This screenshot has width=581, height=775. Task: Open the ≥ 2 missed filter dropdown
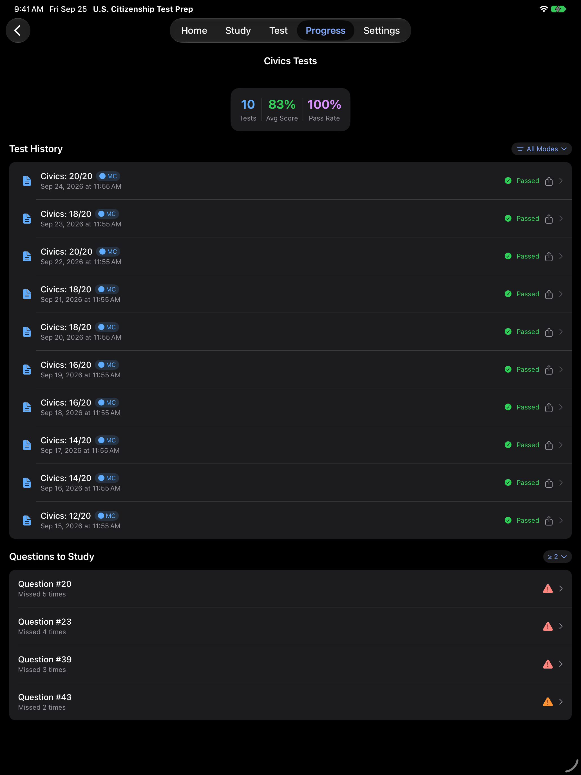(557, 557)
